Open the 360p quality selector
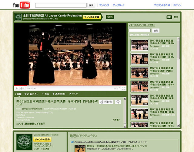This screenshot has height=152, width=194. 117,88
